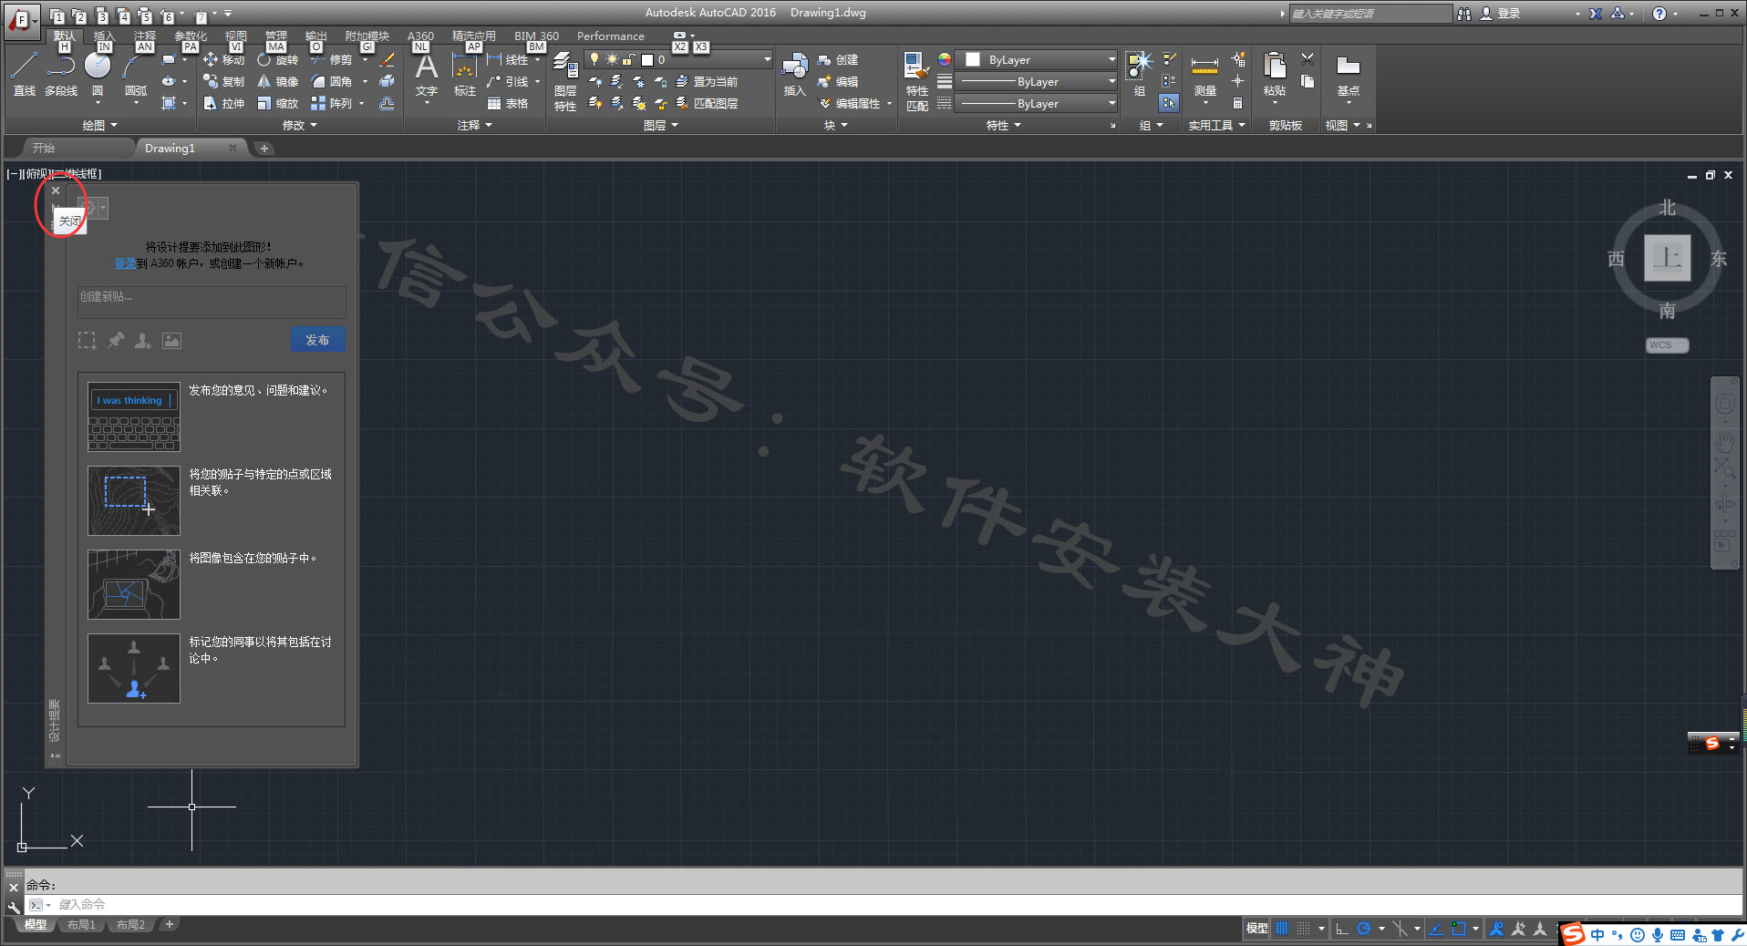Click the scissors cut icon in clipboard panel
This screenshot has width=1747, height=946.
point(1308,58)
